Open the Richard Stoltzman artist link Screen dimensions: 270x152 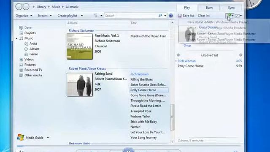point(81,30)
